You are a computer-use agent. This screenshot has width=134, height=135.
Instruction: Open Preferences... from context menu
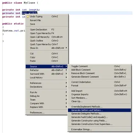(x=47, y=113)
